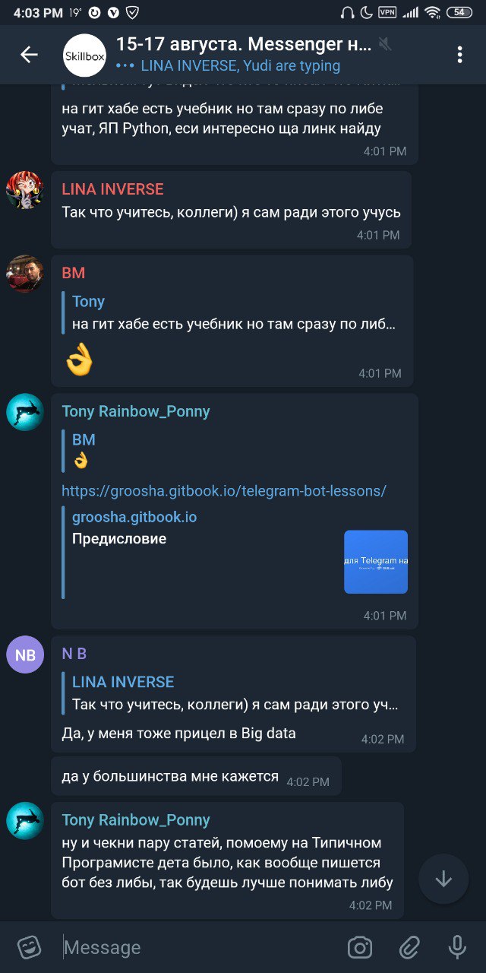Viewport: 486px width, 973px height.
Task: Tap the BM user avatar photo
Action: point(25,274)
